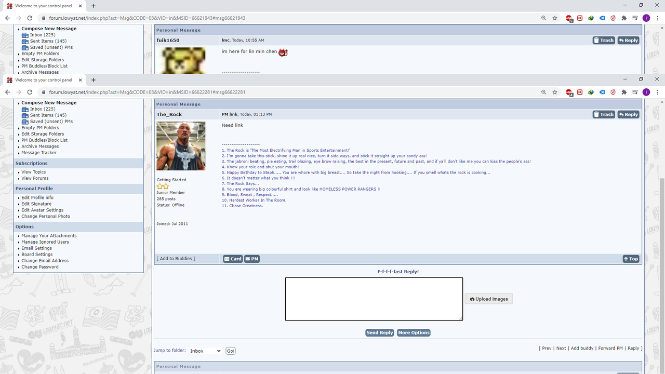
Task: Click back arrow in front browser window
Action: [x=7, y=92]
